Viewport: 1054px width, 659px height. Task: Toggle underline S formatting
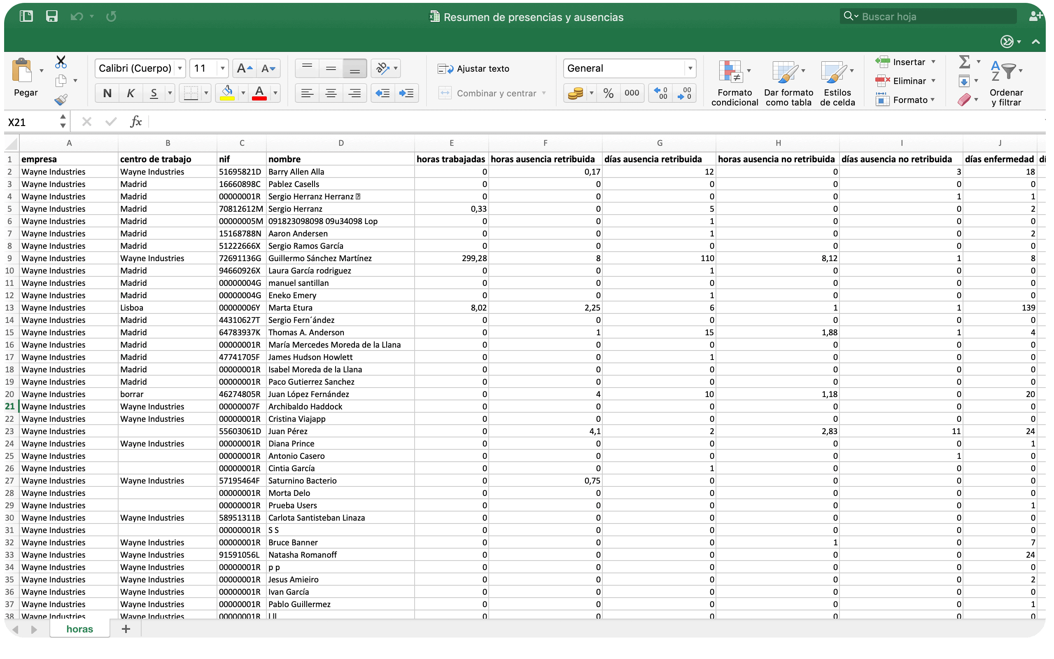(154, 93)
